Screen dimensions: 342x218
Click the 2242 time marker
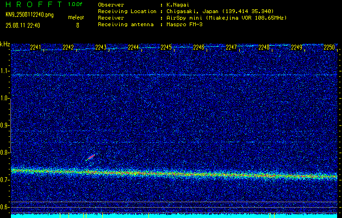coord(68,47)
